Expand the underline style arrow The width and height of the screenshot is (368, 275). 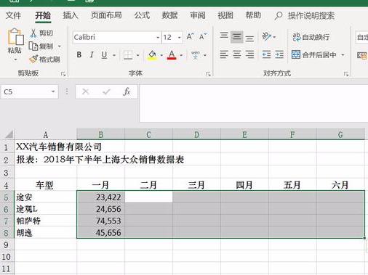tap(114, 55)
